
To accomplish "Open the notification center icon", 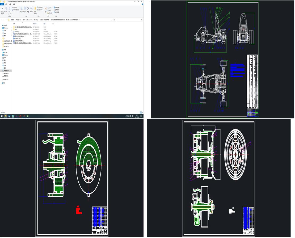I will (141, 116).
